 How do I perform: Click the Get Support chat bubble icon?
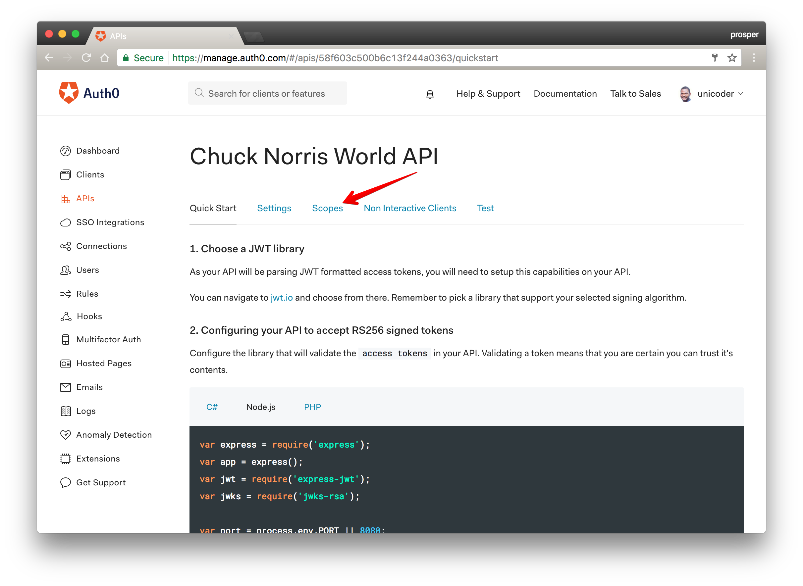click(x=66, y=482)
